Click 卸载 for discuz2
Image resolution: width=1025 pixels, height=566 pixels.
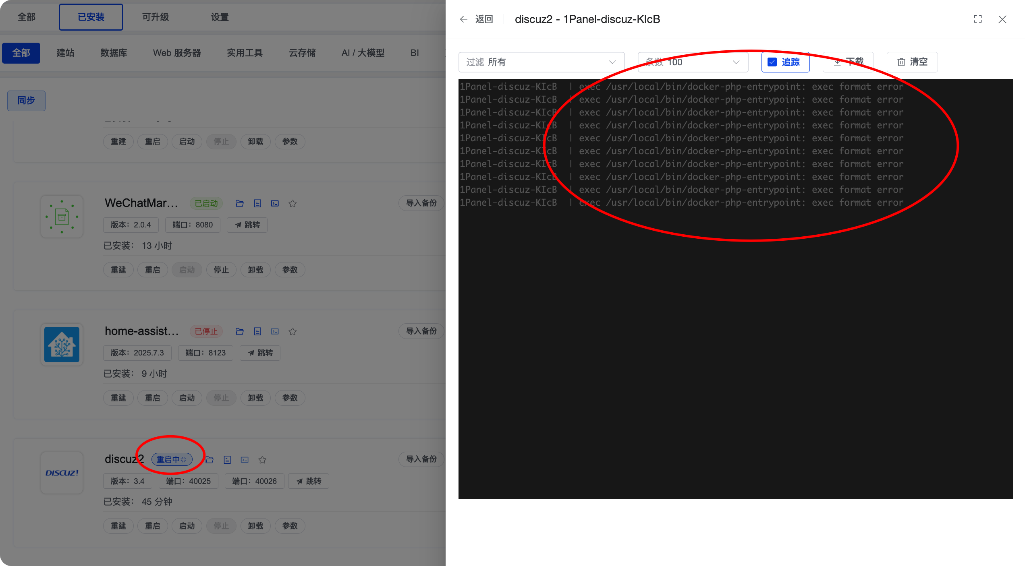[255, 526]
